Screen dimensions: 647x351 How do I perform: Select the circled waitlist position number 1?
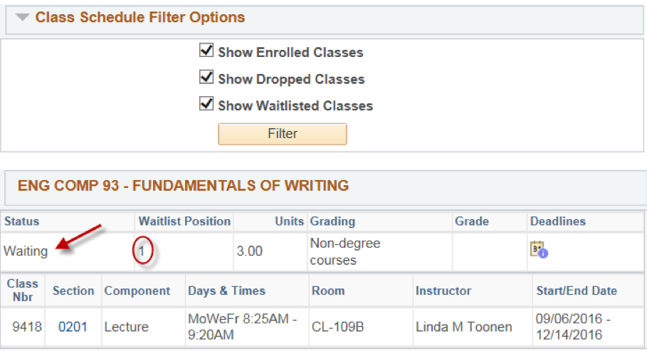[x=142, y=251]
